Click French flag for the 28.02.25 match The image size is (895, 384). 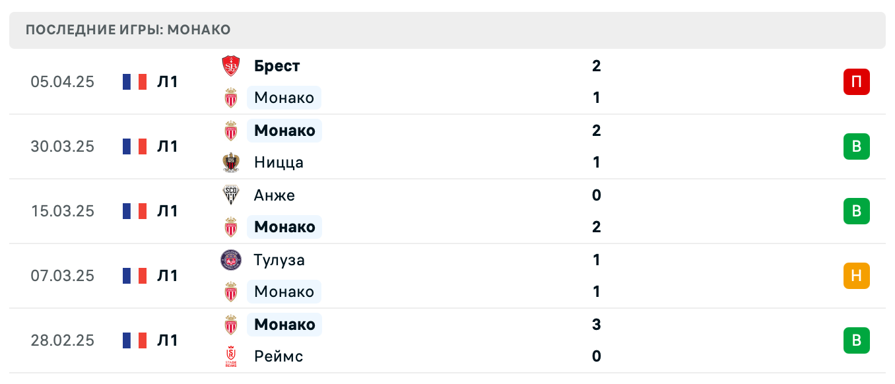[134, 340]
